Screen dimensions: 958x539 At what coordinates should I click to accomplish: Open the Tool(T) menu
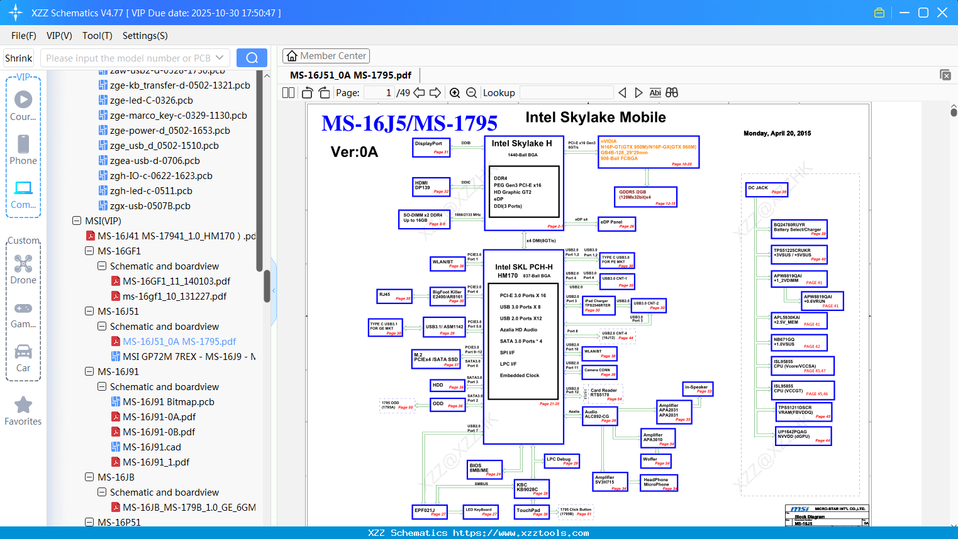pyautogui.click(x=97, y=36)
